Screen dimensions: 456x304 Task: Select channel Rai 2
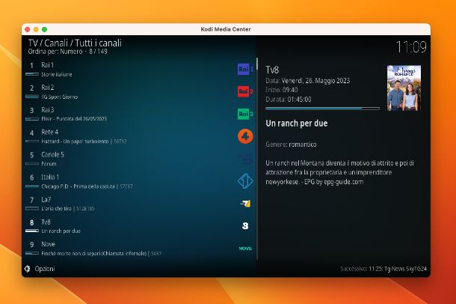coord(48,88)
